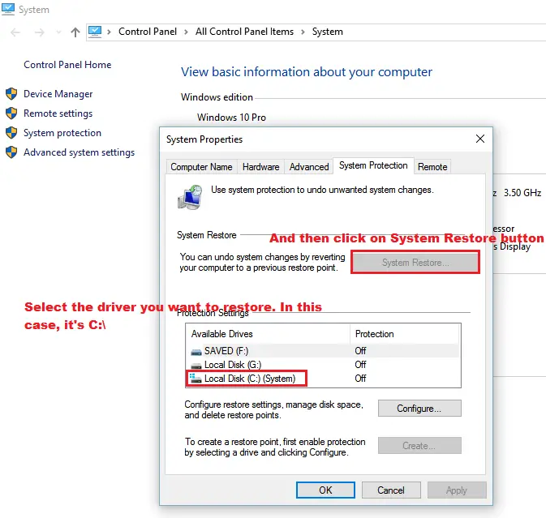
Task: Click Off status for Local Disk (G:)
Action: tap(360, 365)
